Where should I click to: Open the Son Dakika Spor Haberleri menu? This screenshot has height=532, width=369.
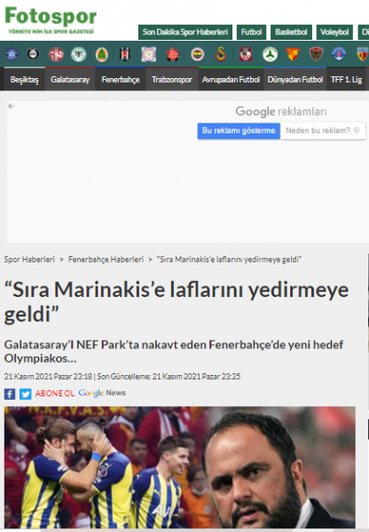tap(185, 32)
